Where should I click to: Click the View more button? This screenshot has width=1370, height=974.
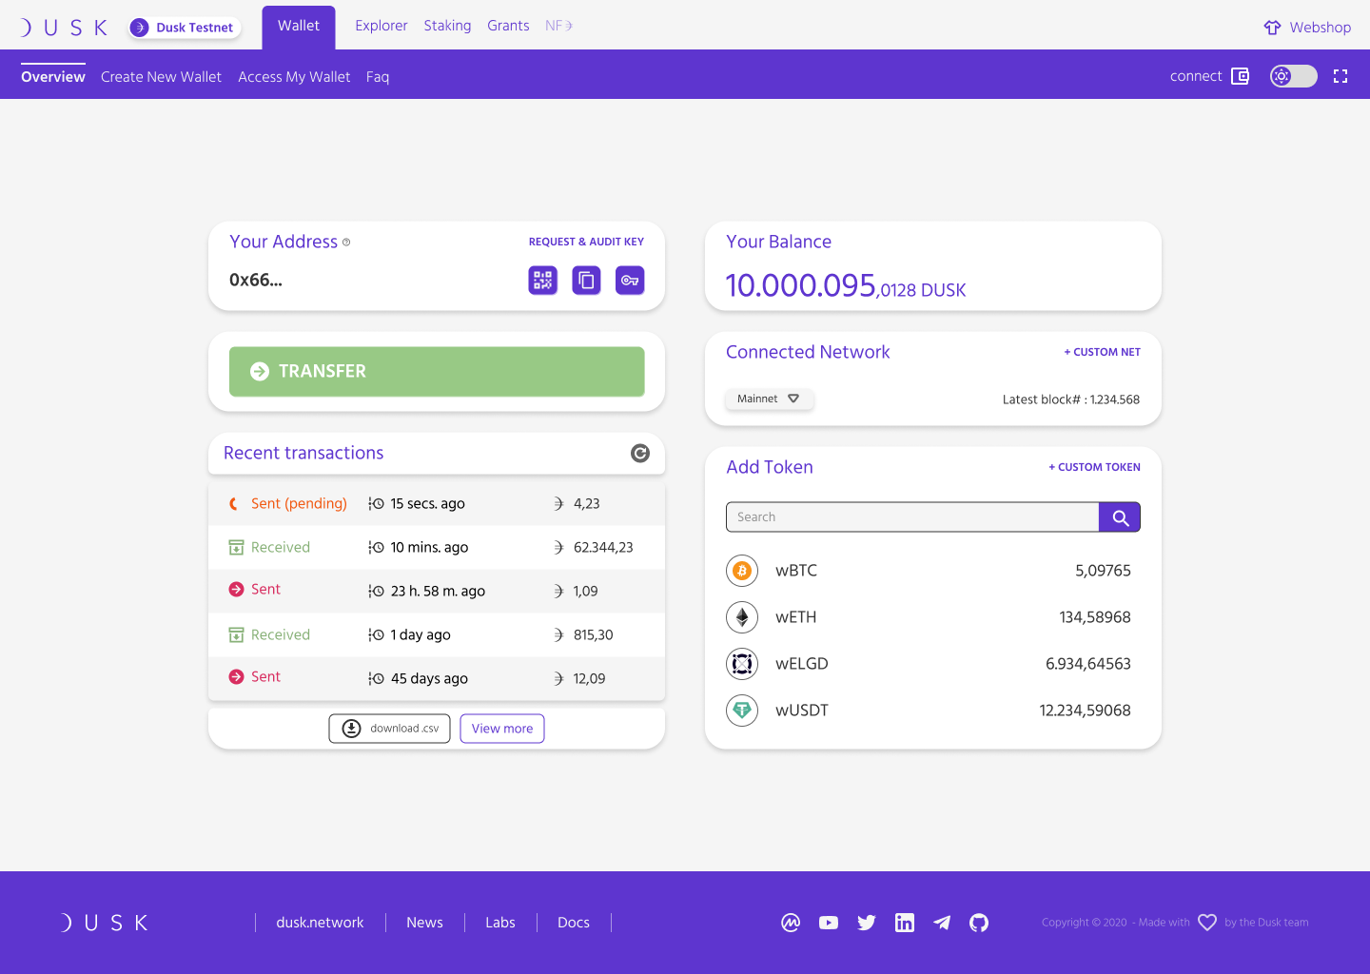click(x=502, y=729)
